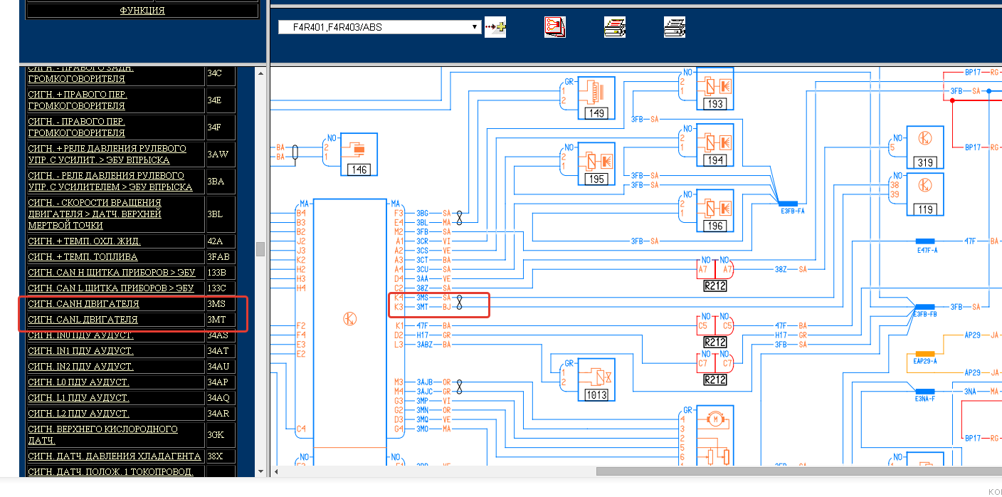Click the color print icon
Viewport: 1002px width, 497px height.
(x=615, y=27)
